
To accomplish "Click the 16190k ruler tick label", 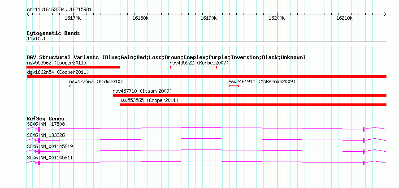I will point(208,18).
